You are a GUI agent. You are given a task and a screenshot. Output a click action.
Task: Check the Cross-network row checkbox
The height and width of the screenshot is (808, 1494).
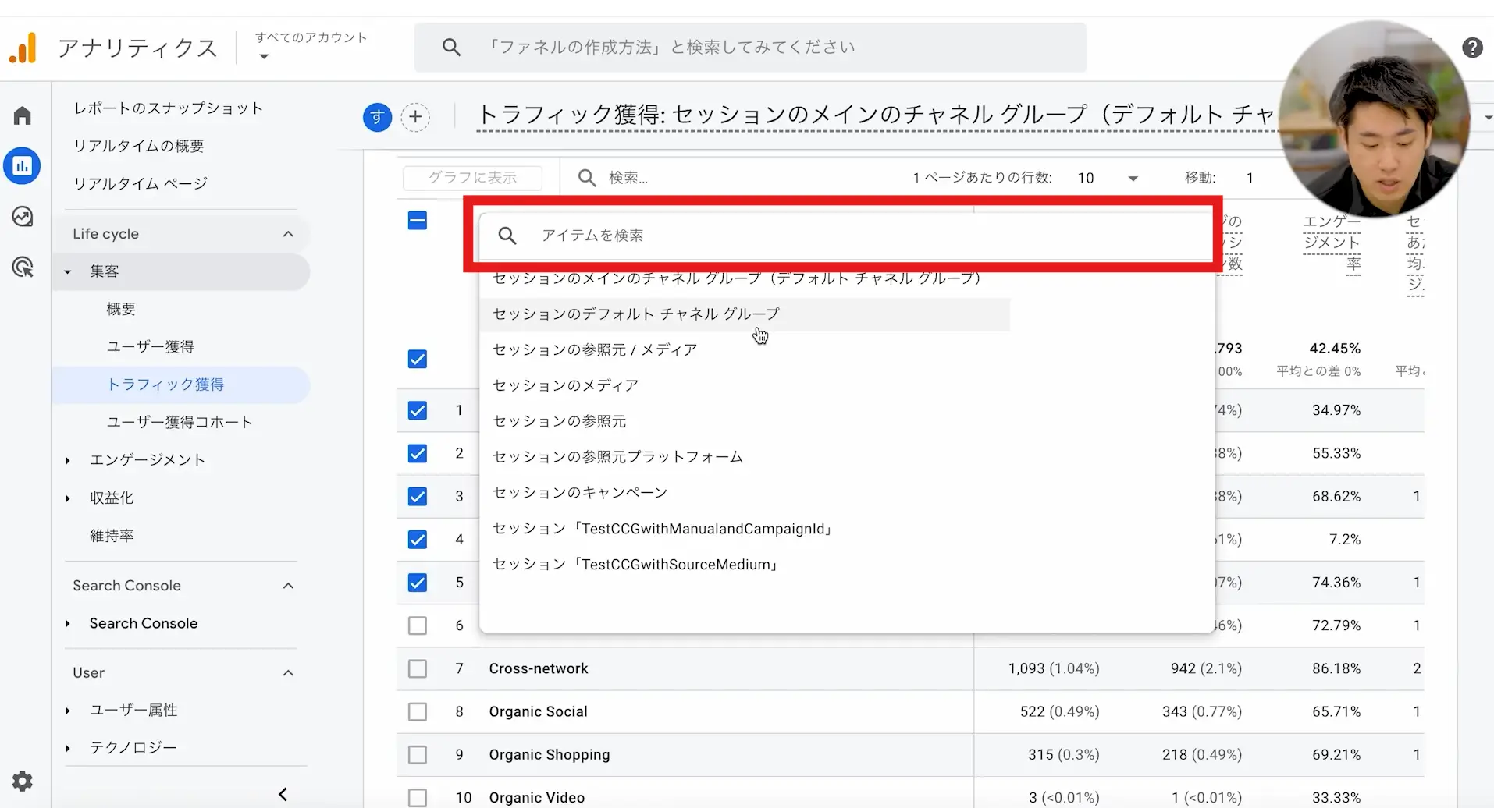pyautogui.click(x=418, y=668)
